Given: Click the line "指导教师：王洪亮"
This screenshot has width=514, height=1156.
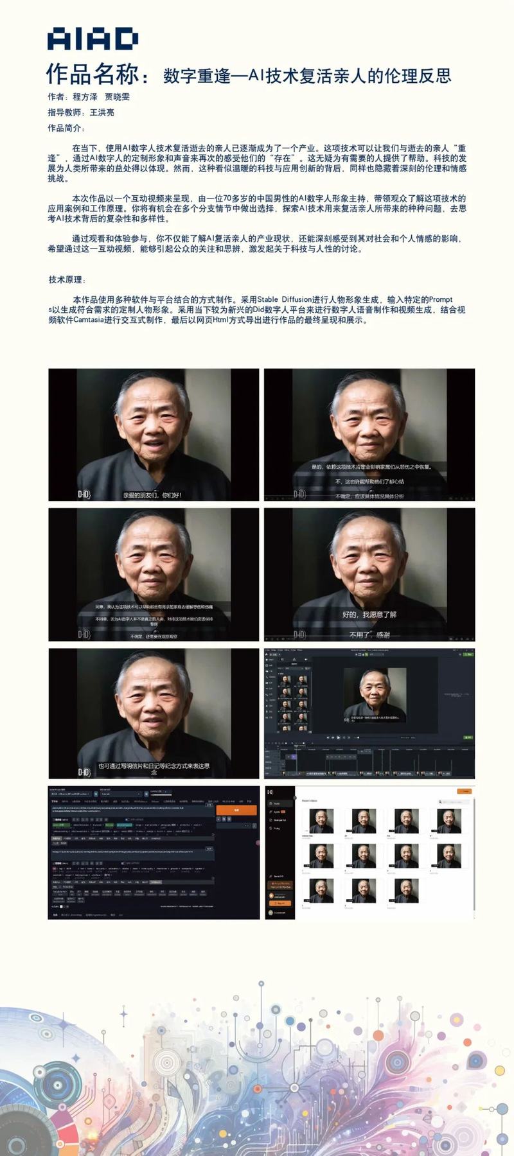Looking at the screenshot, I should (x=81, y=112).
